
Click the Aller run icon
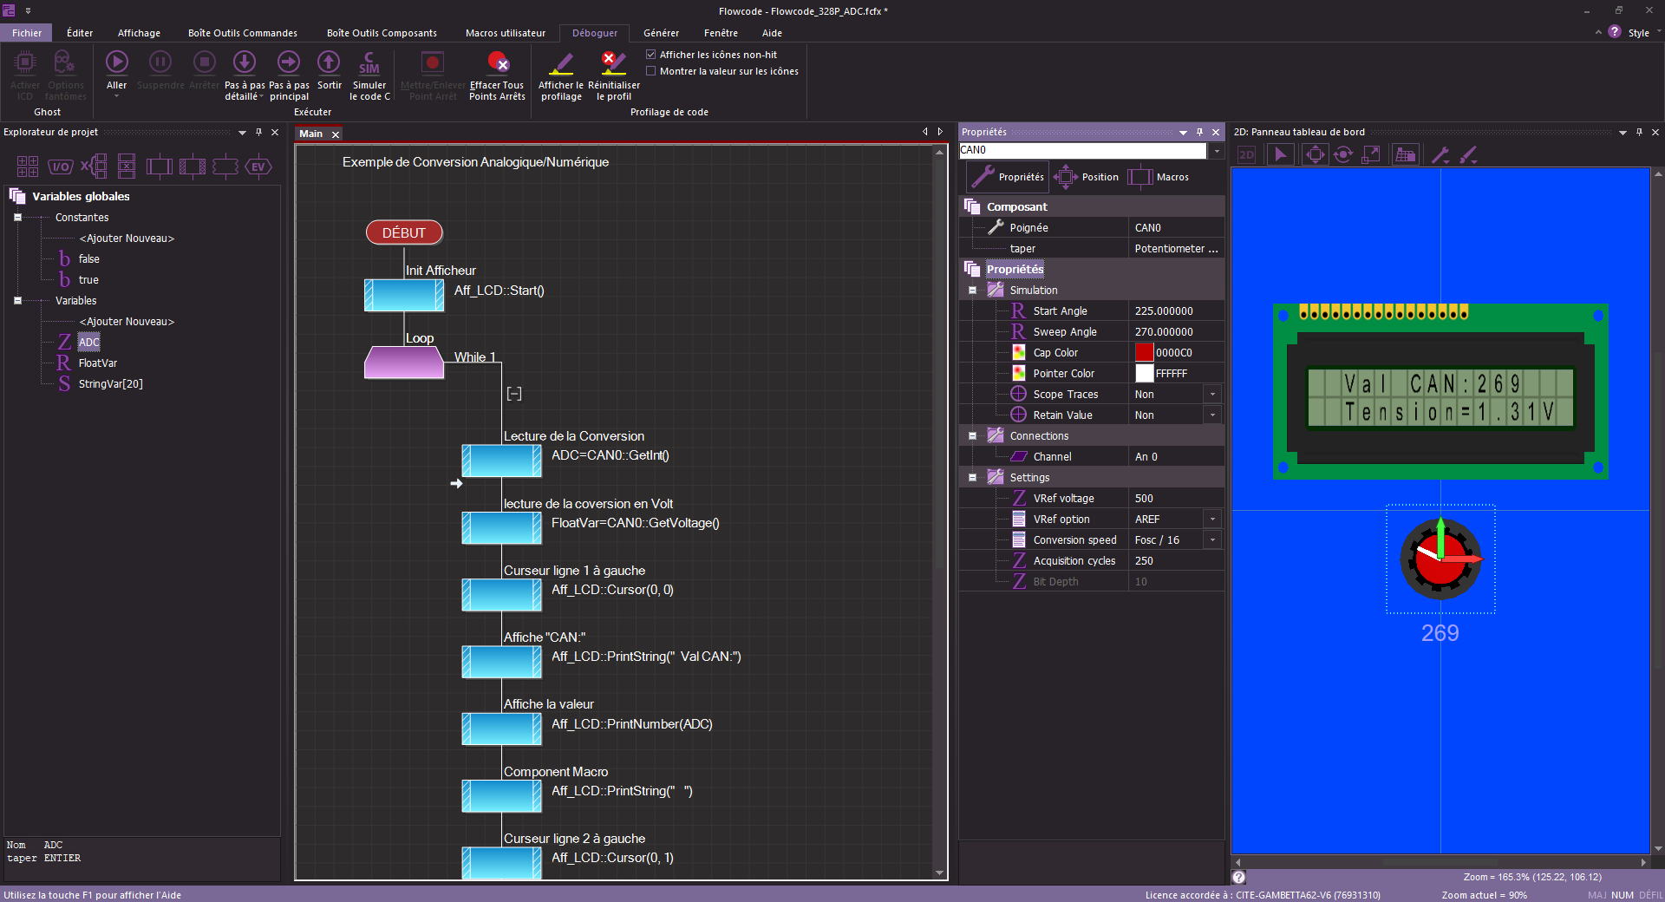pos(116,62)
